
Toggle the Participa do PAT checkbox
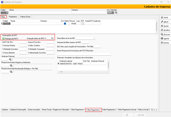tap(4, 39)
